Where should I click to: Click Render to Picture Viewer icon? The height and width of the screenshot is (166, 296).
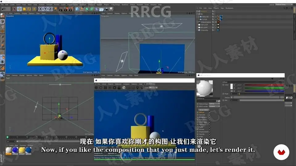[66, 9]
